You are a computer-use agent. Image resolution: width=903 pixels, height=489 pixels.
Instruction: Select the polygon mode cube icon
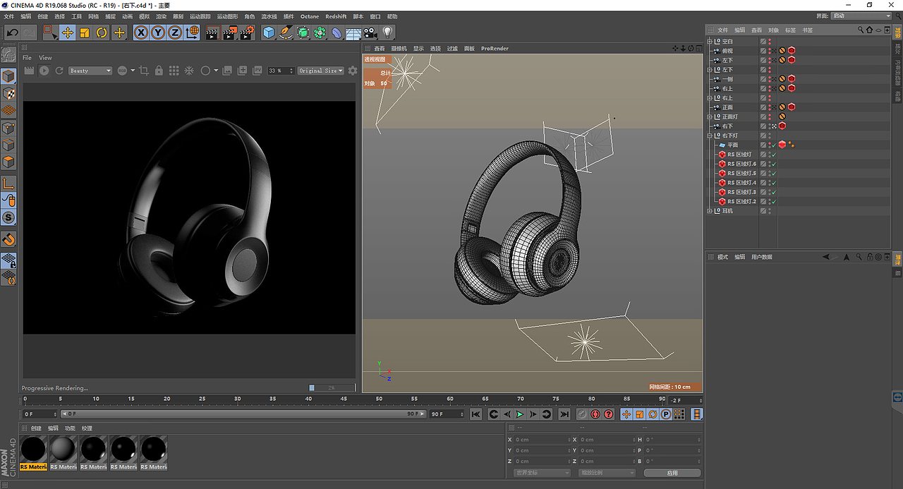pyautogui.click(x=8, y=162)
